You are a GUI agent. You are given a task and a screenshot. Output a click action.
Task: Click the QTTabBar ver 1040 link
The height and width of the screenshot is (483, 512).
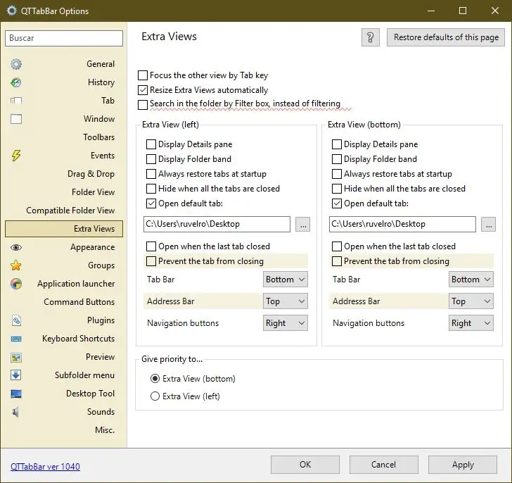point(45,466)
